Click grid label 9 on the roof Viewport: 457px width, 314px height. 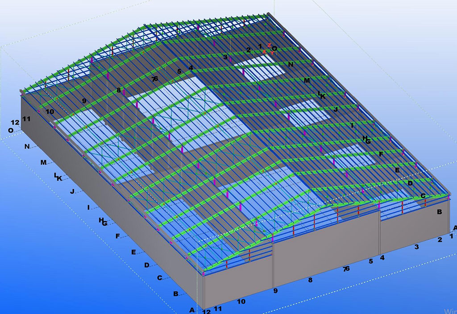pos(84,101)
